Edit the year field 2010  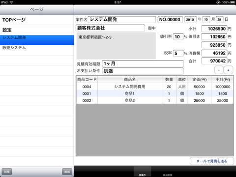pyautogui.click(x=190, y=20)
